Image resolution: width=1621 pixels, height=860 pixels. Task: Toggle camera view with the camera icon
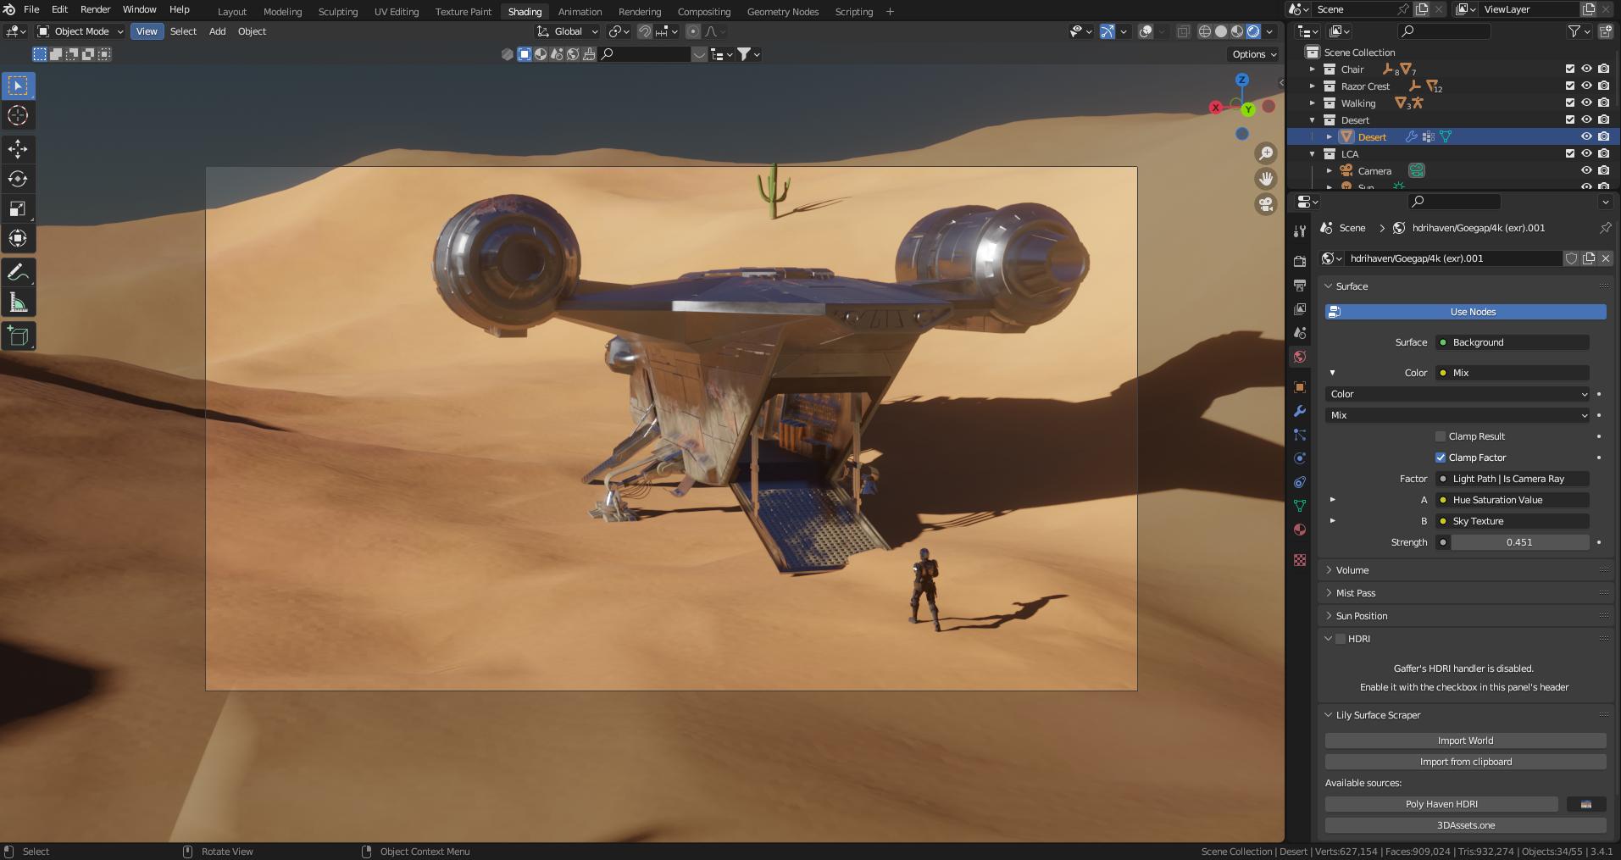[1266, 204]
